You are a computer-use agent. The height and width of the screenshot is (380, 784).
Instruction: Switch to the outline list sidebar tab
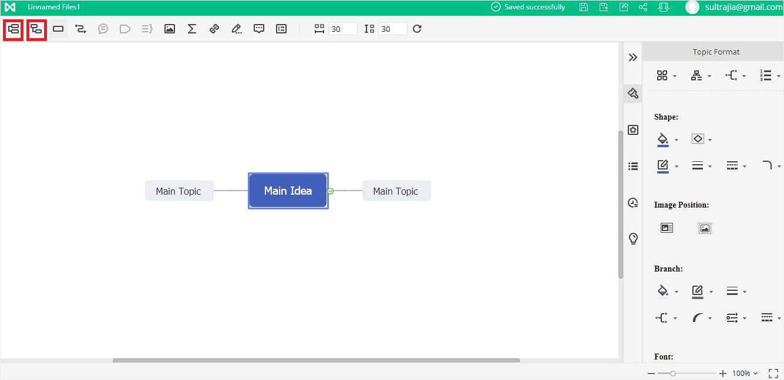point(633,167)
